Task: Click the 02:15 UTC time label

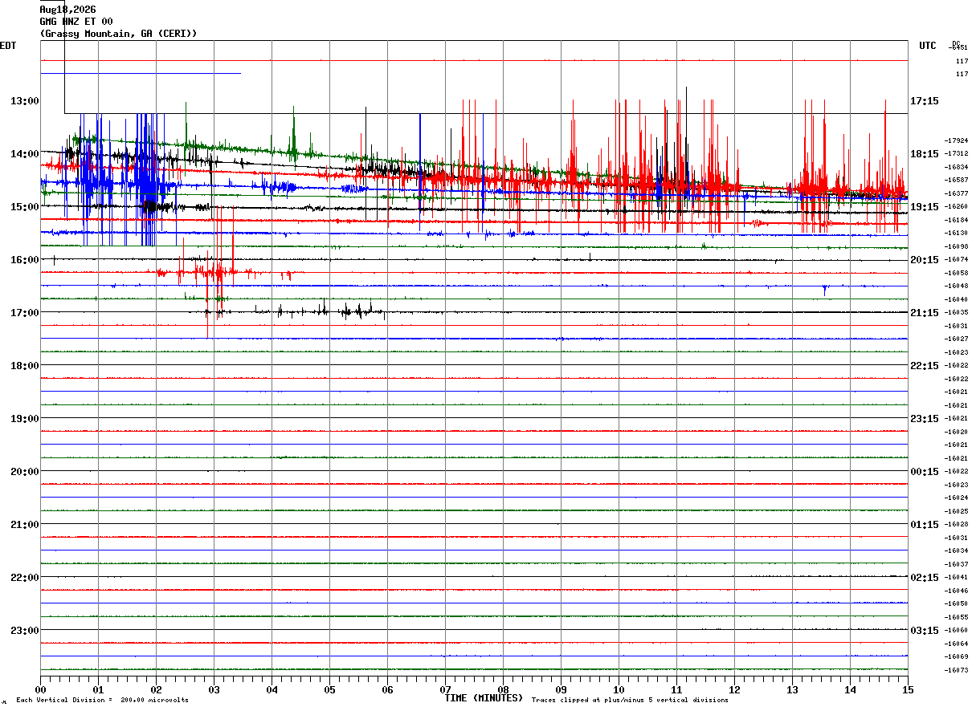Action: click(x=924, y=578)
